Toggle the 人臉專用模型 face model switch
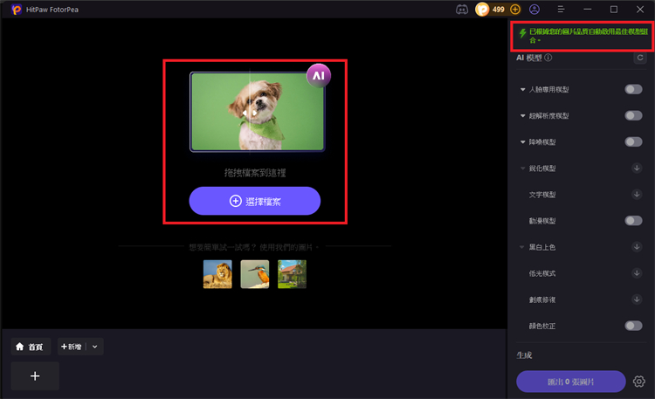 (x=633, y=89)
